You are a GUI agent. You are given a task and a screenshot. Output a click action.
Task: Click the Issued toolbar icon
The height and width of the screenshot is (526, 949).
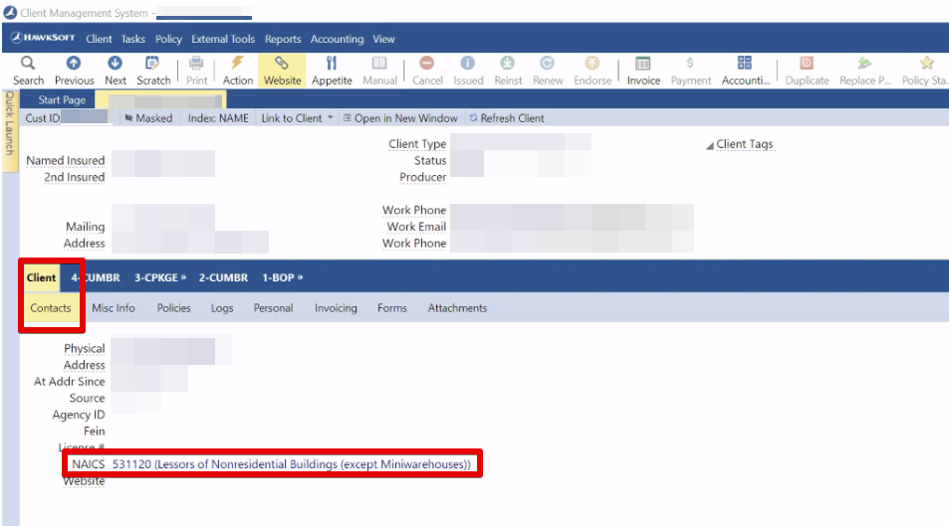tap(468, 63)
